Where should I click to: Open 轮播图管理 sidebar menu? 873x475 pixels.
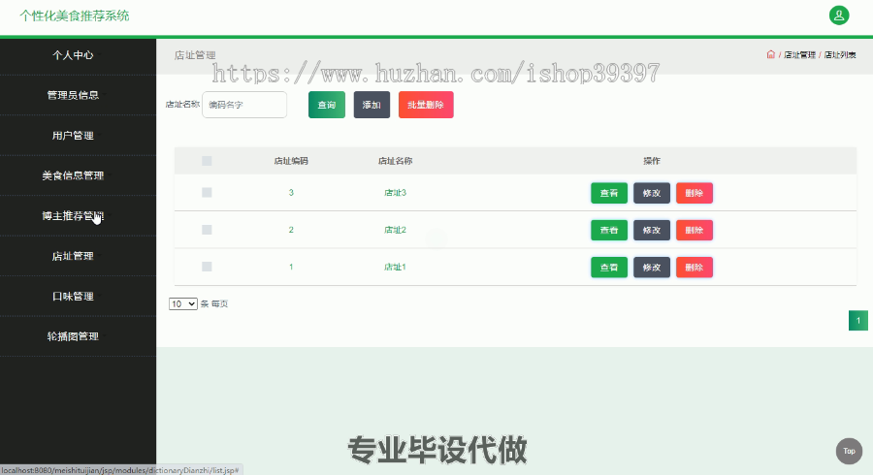click(73, 336)
